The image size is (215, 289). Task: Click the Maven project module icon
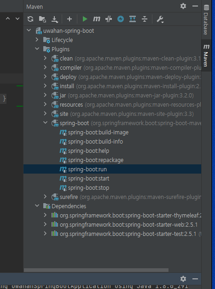click(39, 31)
